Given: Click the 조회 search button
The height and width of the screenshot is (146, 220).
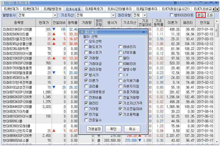Looking at the screenshot, I should pyautogui.click(x=210, y=15).
